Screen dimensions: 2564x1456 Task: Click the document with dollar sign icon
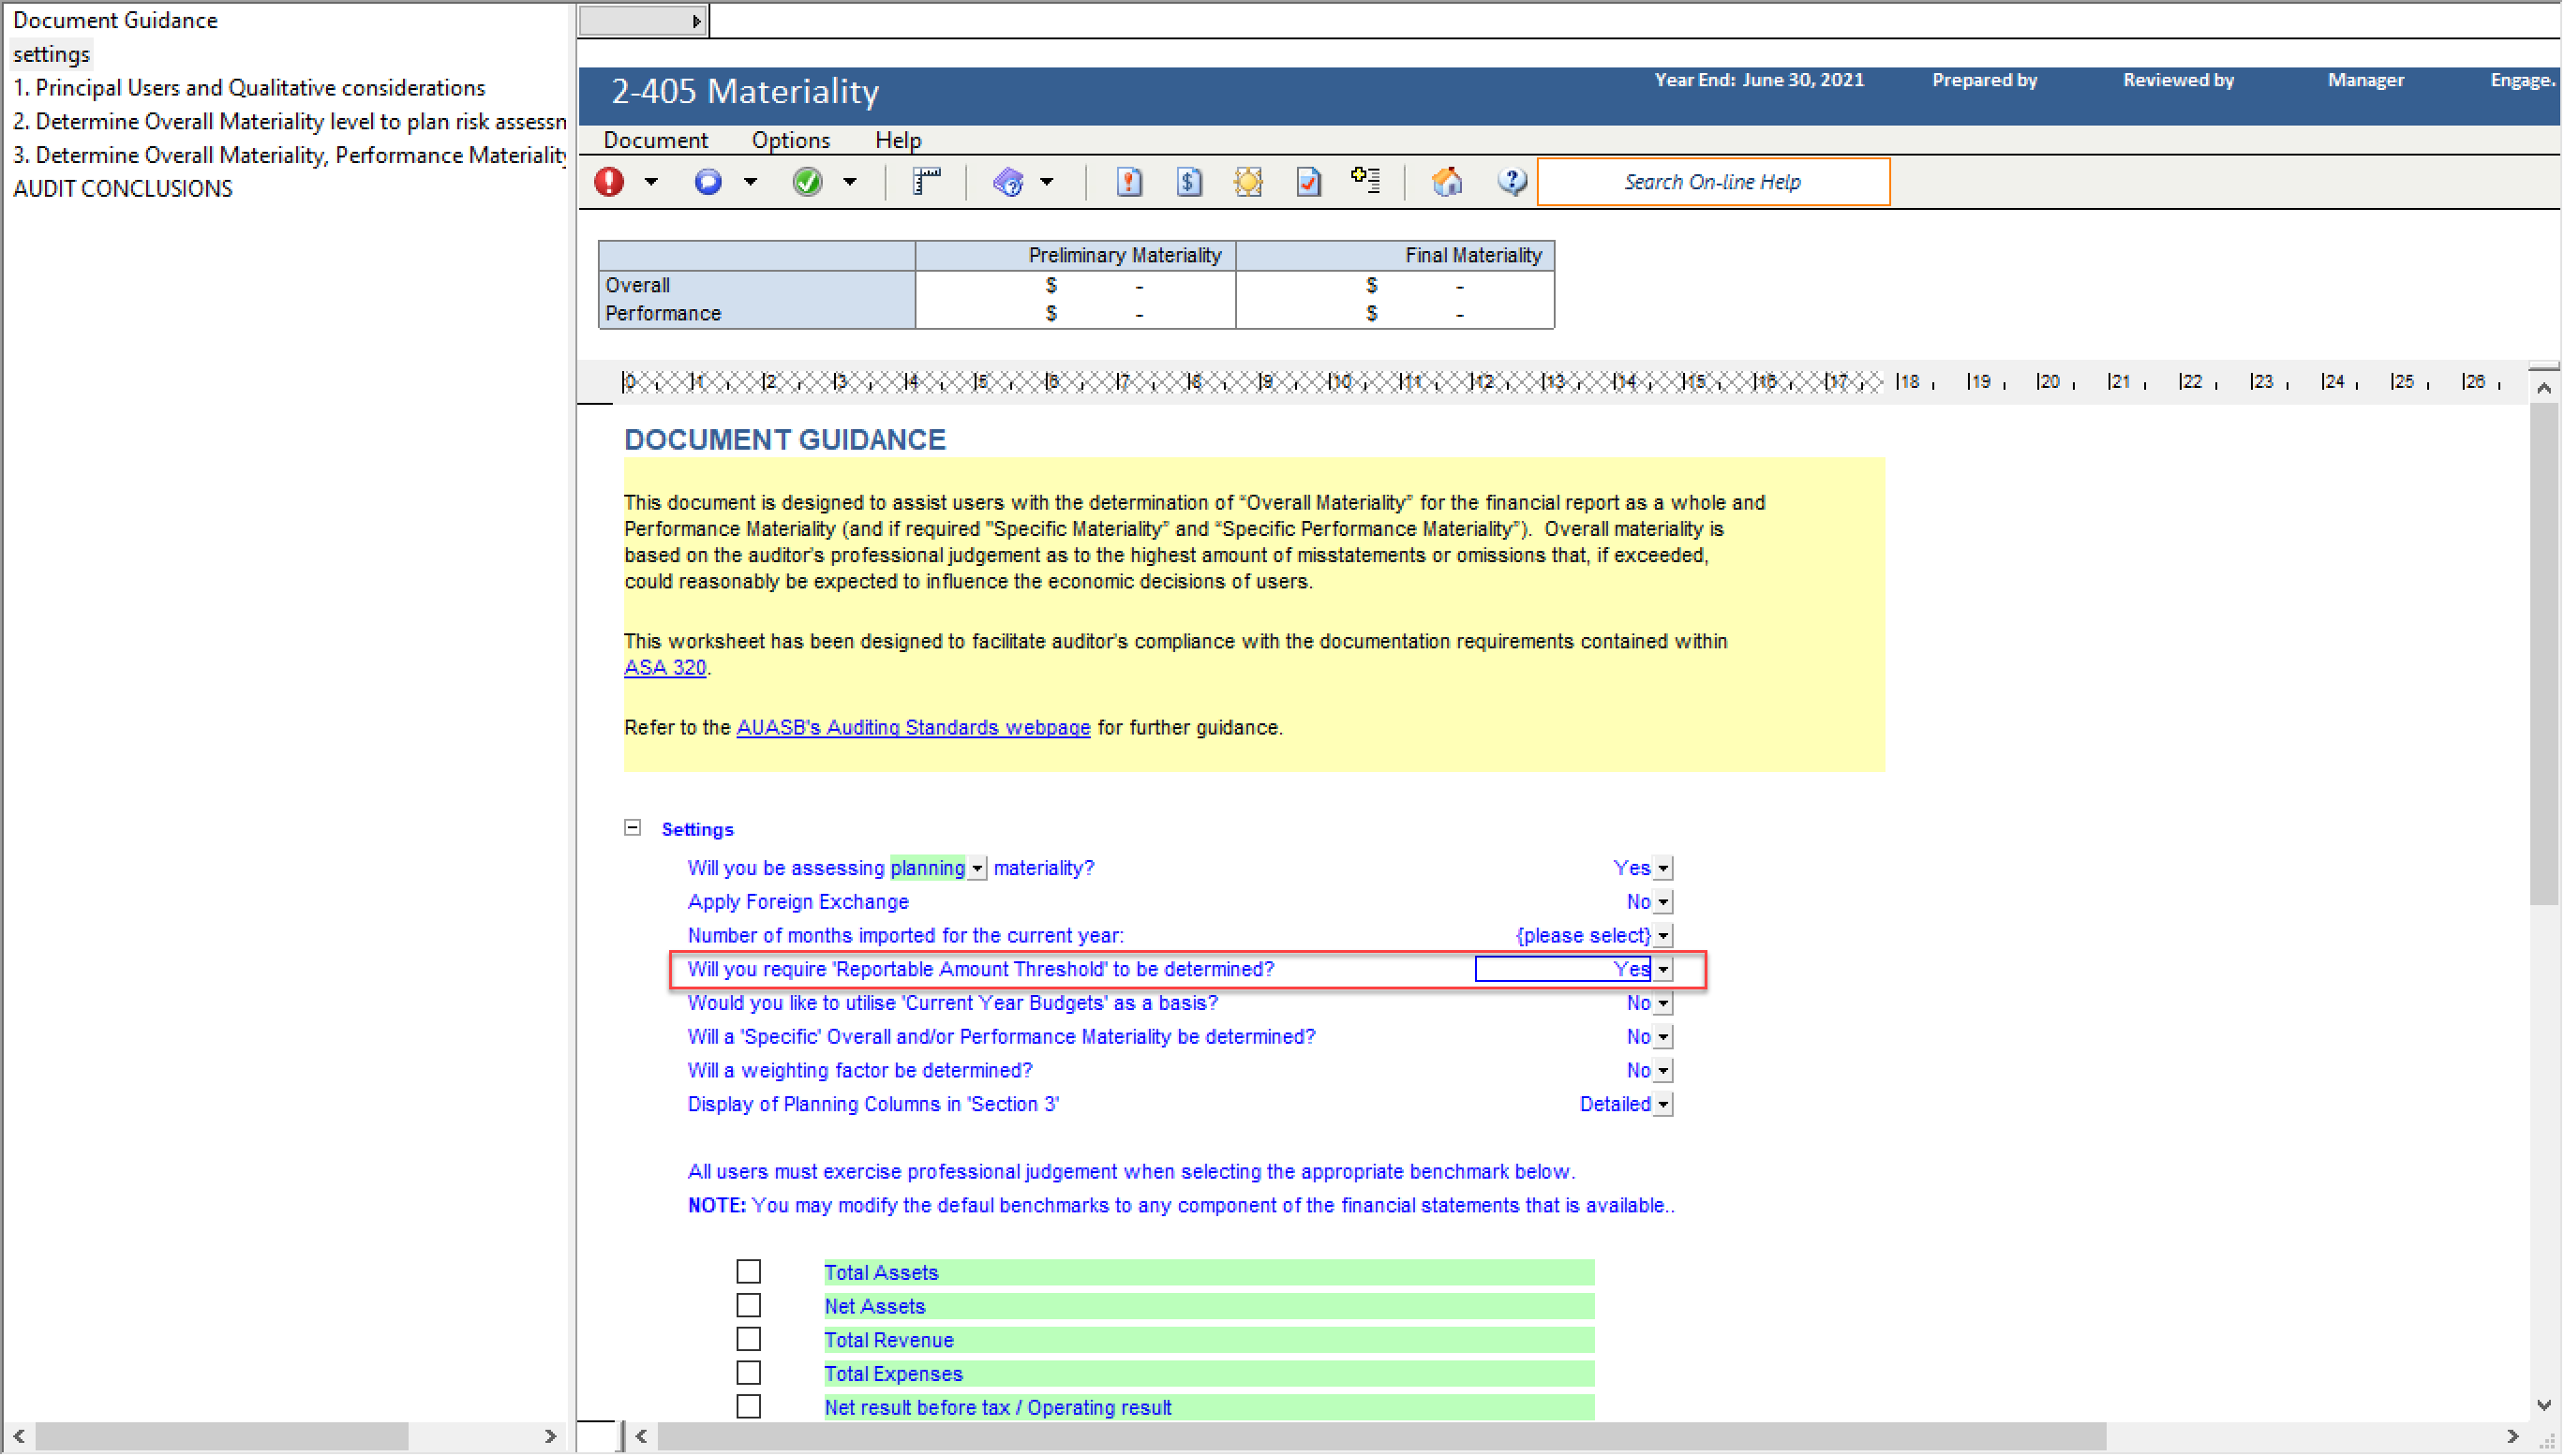coord(1189,182)
